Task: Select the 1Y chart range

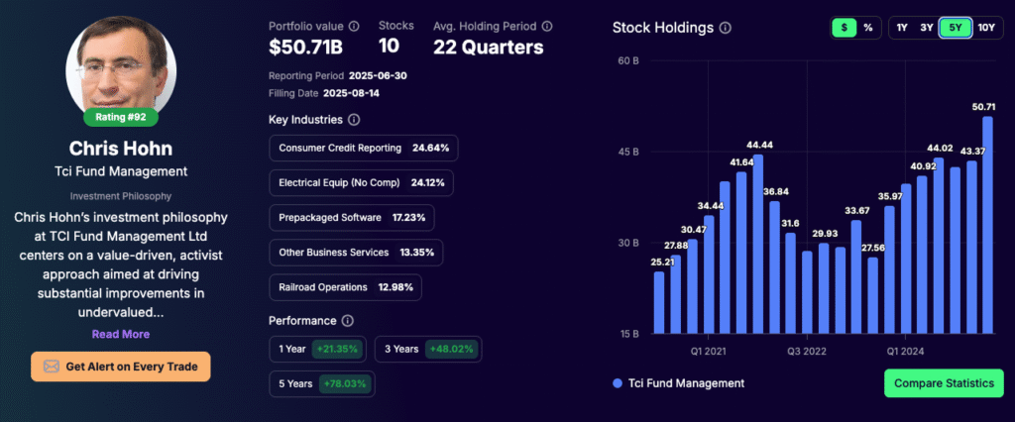Action: (x=902, y=28)
